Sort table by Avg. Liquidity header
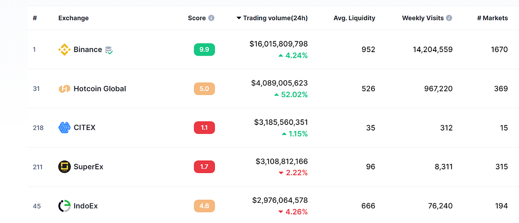 click(354, 18)
